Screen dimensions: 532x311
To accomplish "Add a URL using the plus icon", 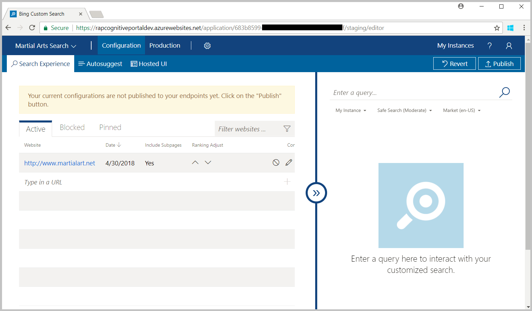I will click(287, 182).
